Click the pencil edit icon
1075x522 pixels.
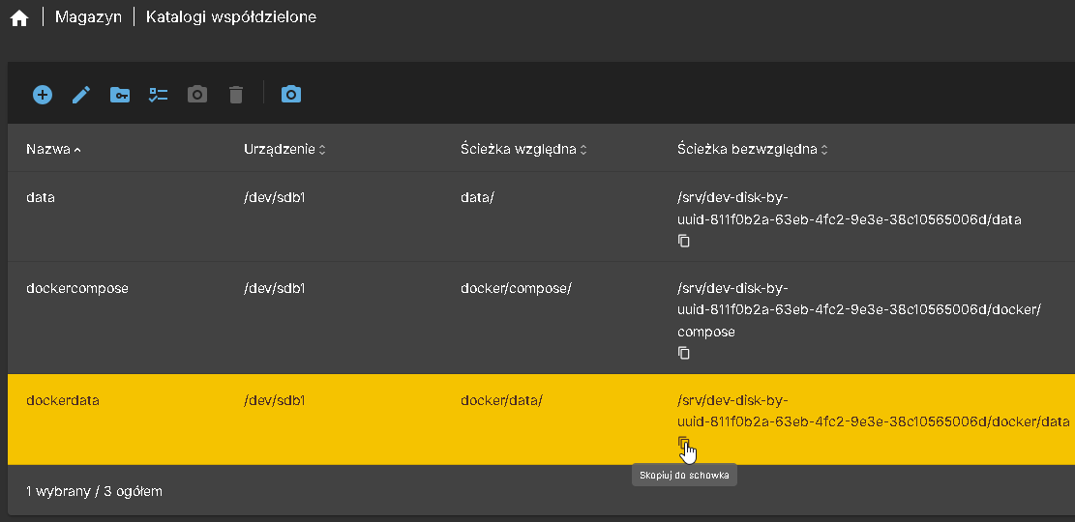point(81,94)
